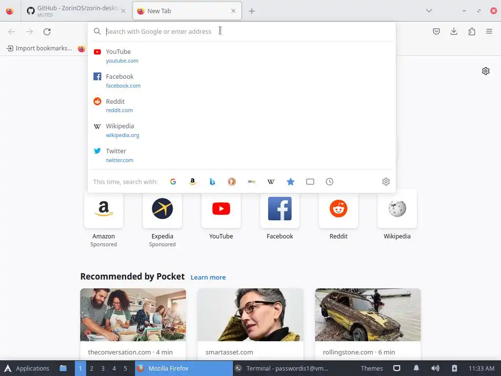Switch to workspace 2
The width and height of the screenshot is (501, 376).
coord(91,368)
